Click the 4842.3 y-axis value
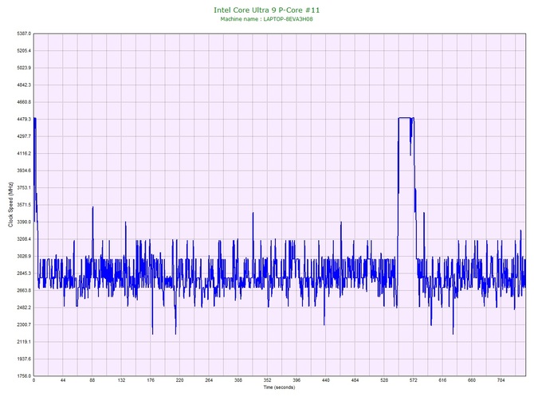Viewport: 534px width, 401px height. click(24, 85)
